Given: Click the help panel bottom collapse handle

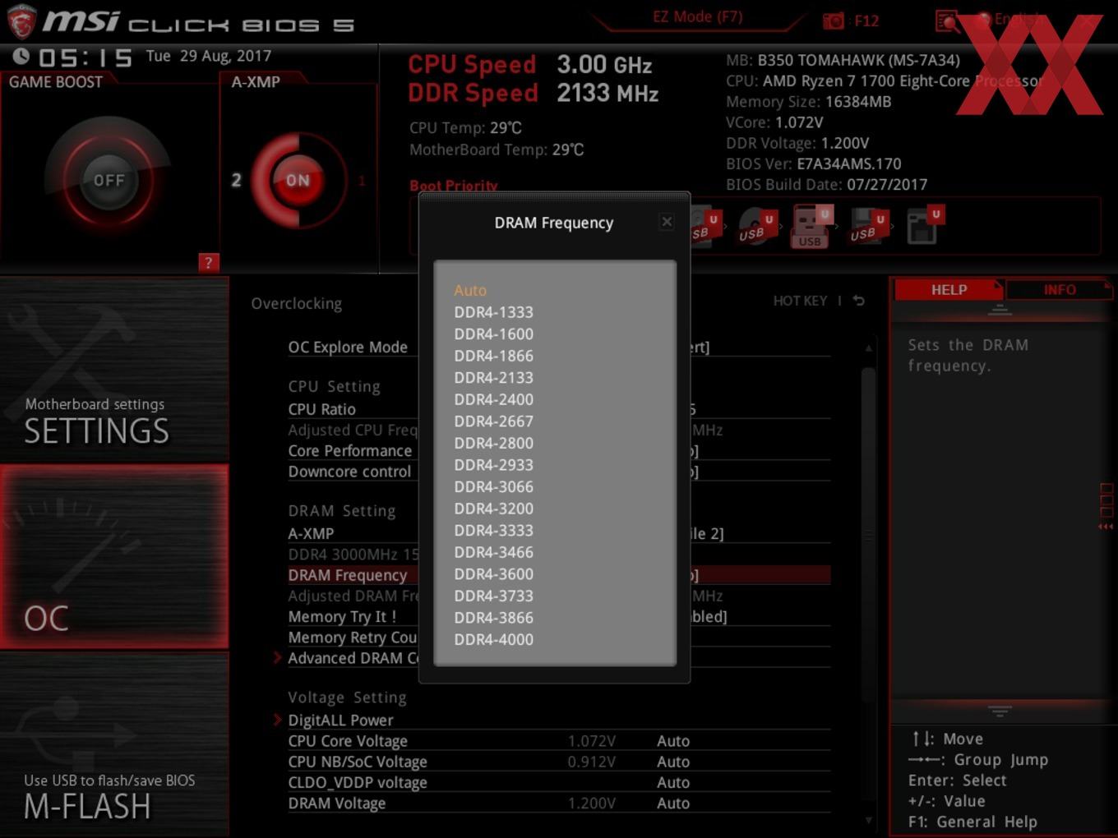Looking at the screenshot, I should pyautogui.click(x=1000, y=711).
